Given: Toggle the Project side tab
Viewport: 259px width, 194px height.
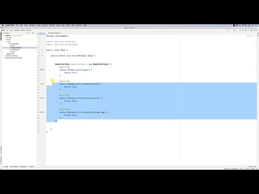Looking at the screenshot, I should pos(1,35).
